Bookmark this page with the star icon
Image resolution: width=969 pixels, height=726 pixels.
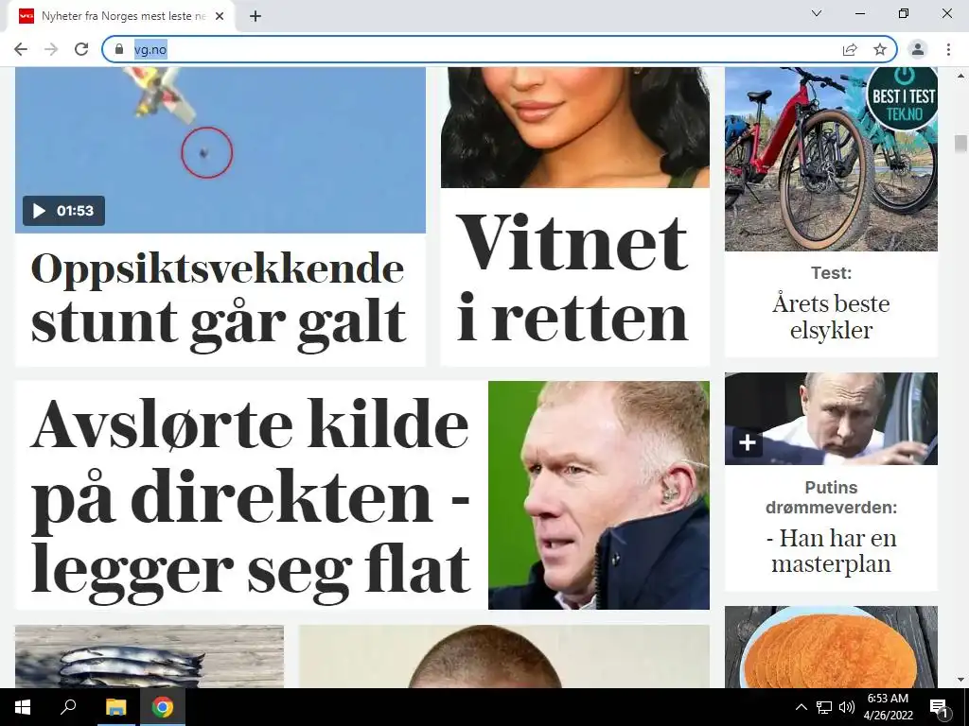pyautogui.click(x=880, y=49)
